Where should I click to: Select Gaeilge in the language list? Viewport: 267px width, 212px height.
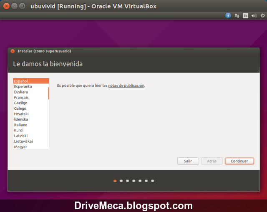tap(31, 103)
